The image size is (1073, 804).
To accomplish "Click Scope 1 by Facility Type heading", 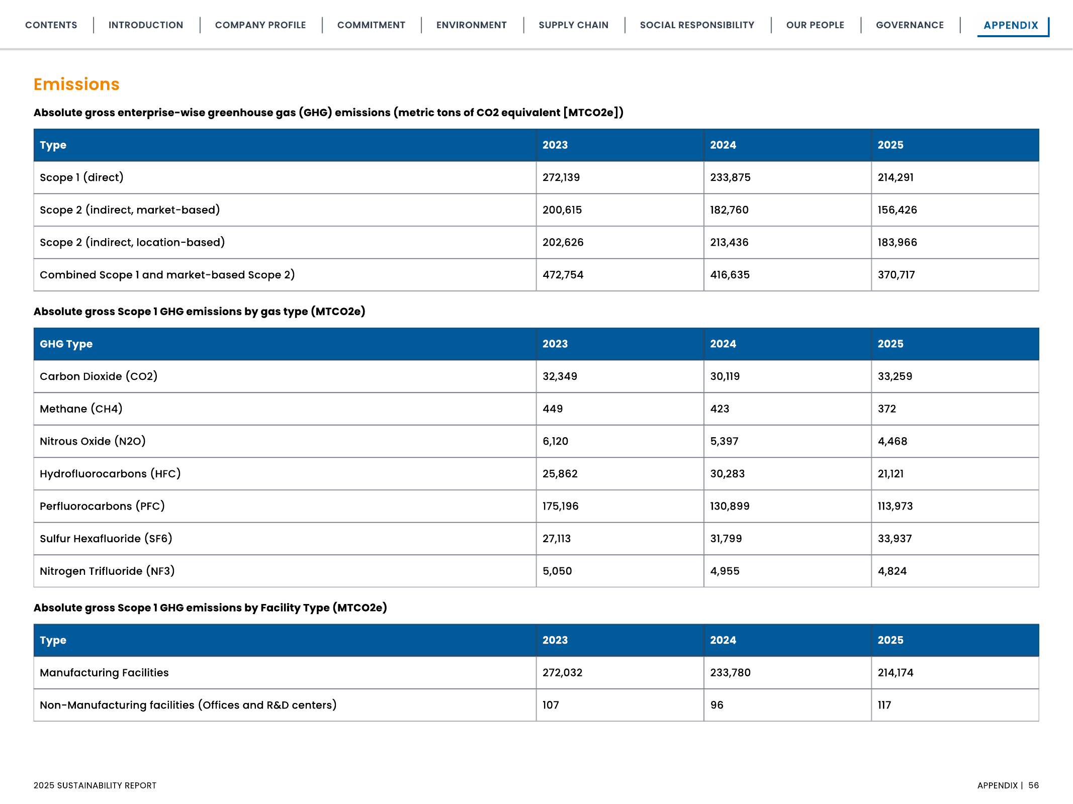I will coord(210,608).
